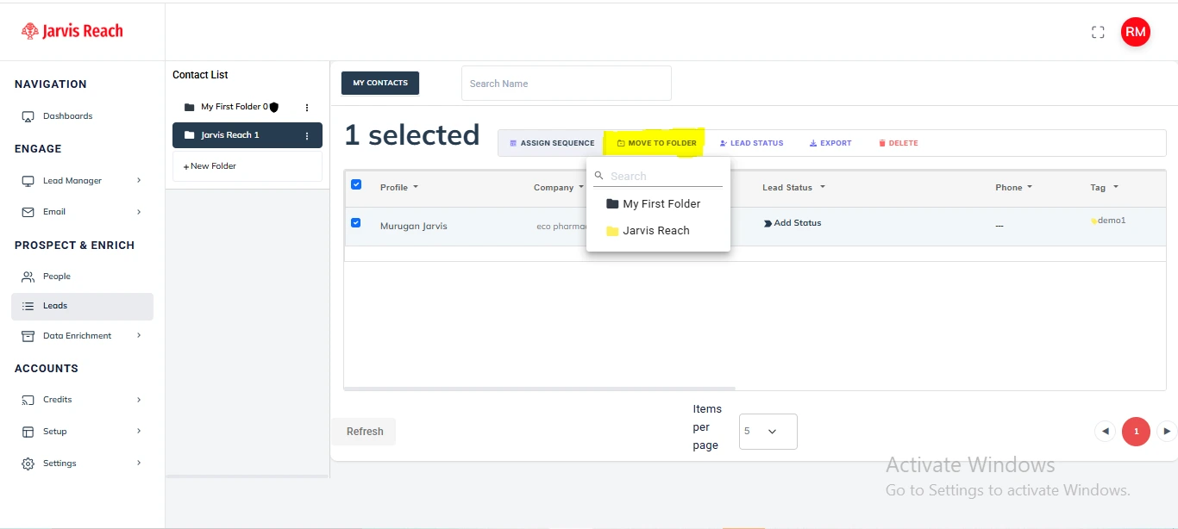Click the Delete trash action

tap(898, 143)
